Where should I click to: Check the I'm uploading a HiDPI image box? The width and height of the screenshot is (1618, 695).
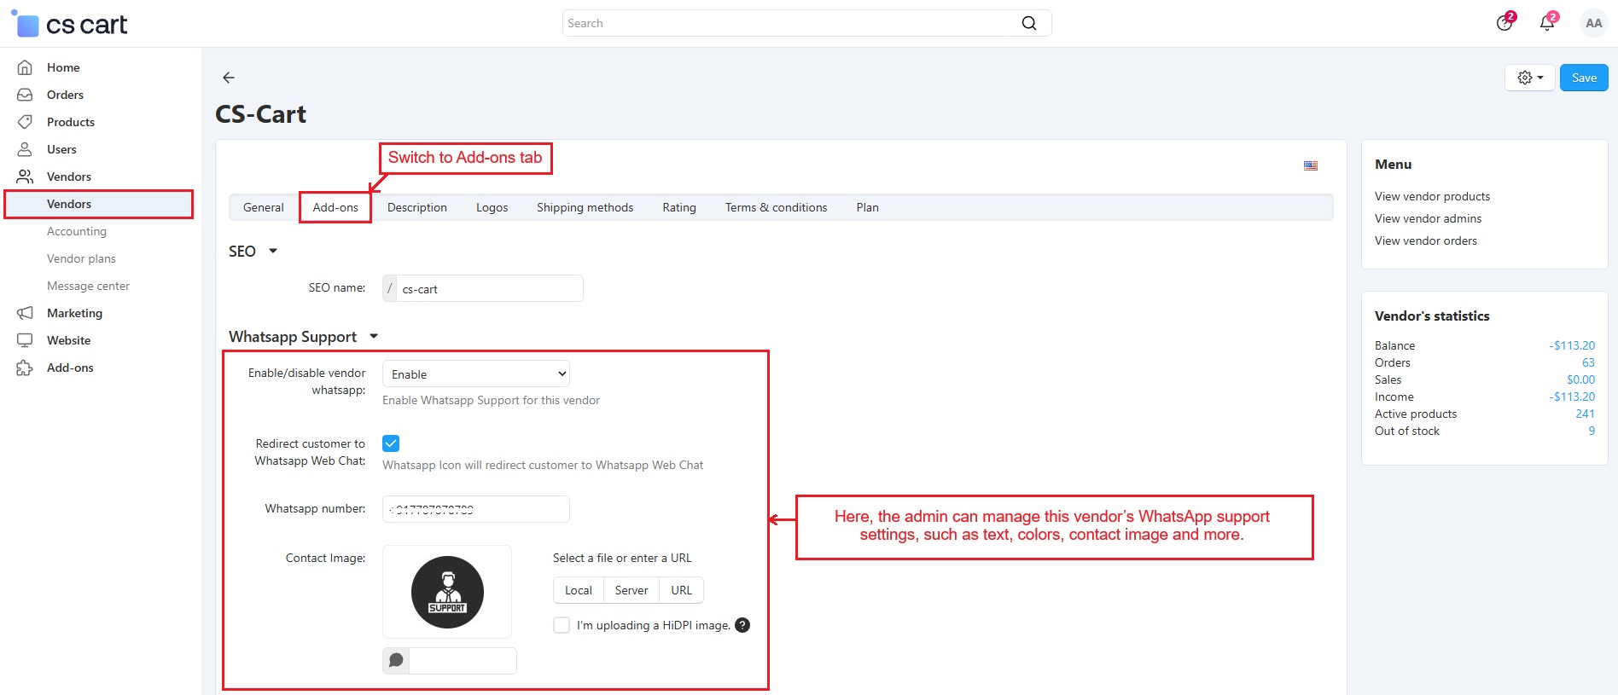point(562,625)
